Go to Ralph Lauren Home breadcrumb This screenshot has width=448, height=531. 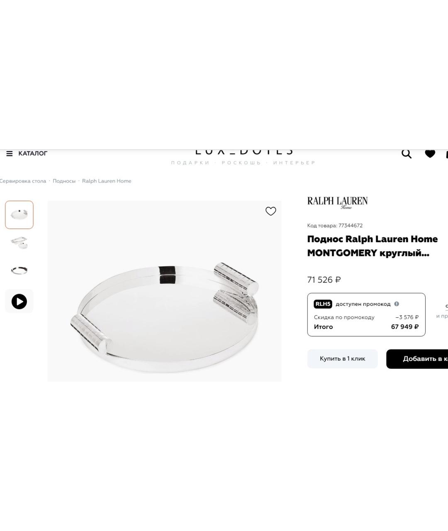107,181
